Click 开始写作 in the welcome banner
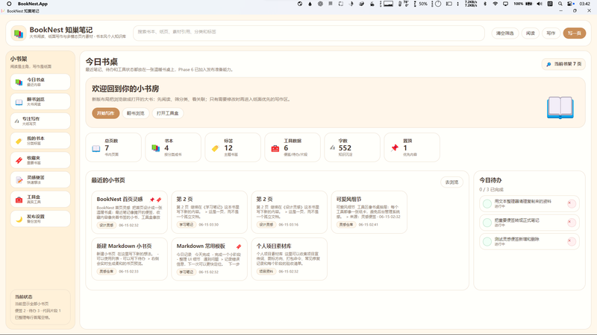The height and width of the screenshot is (335, 597). coord(105,113)
